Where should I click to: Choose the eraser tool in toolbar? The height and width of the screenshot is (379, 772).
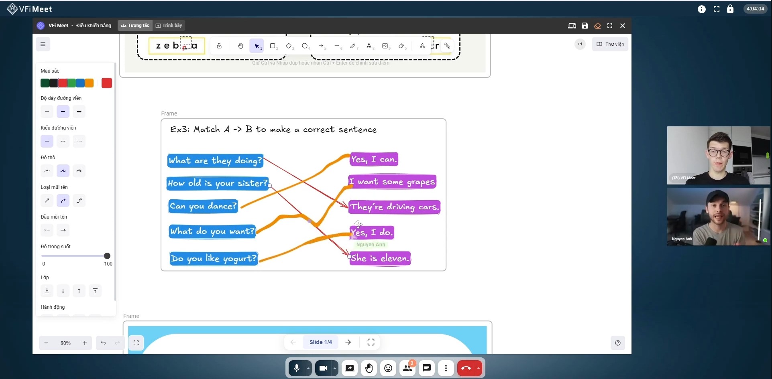coord(401,46)
